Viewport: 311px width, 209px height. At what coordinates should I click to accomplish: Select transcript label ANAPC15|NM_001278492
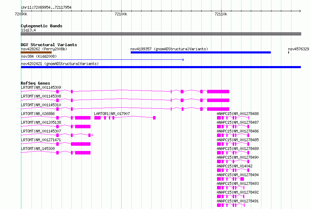click(238, 192)
